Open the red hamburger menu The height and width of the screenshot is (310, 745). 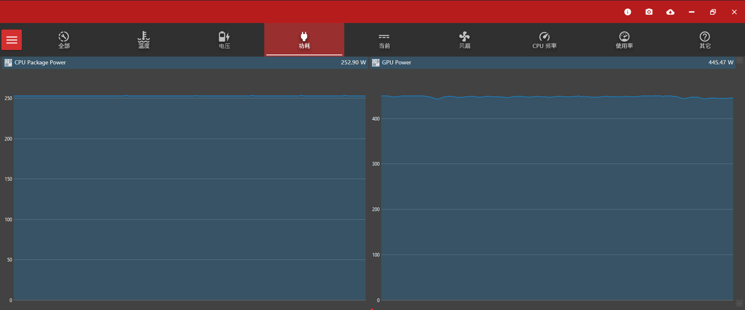(12, 40)
